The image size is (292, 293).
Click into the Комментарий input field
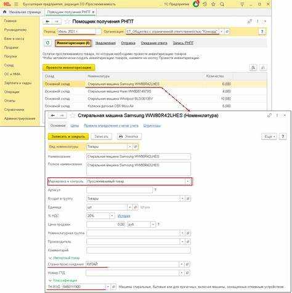click(139, 251)
